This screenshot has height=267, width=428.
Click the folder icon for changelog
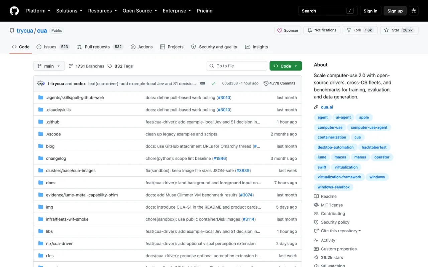pyautogui.click(x=41, y=158)
